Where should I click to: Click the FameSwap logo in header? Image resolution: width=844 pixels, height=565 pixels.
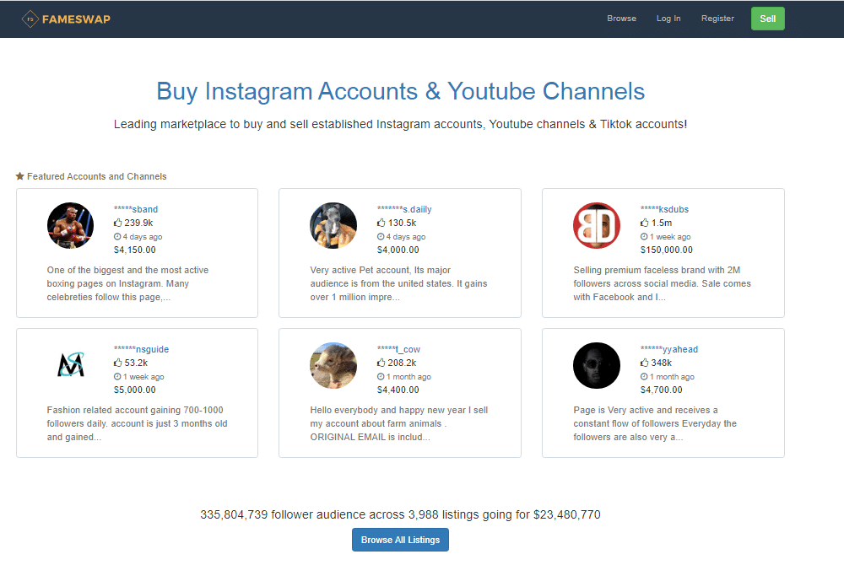pyautogui.click(x=66, y=19)
